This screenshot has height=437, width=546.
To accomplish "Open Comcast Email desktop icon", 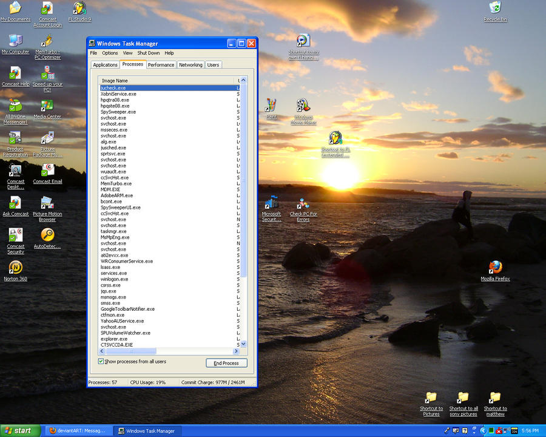I will pyautogui.click(x=48, y=174).
